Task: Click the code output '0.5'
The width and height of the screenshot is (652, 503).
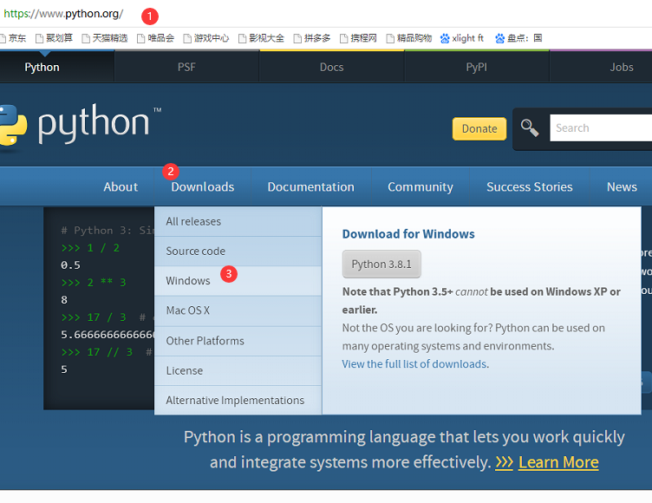Action: coord(71,265)
